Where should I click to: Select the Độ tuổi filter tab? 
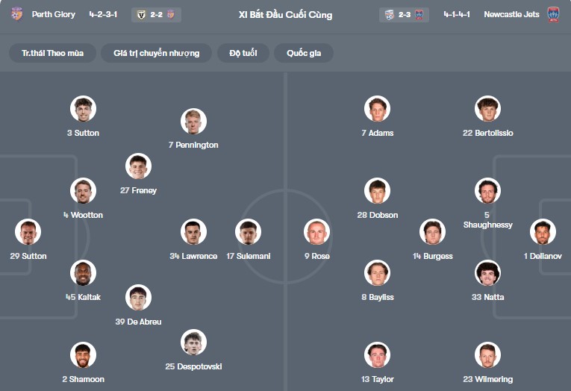tap(243, 53)
